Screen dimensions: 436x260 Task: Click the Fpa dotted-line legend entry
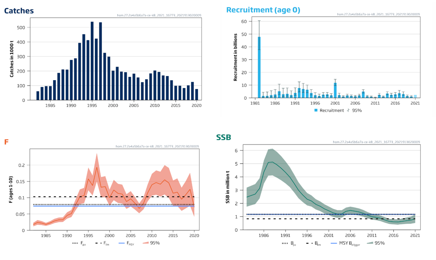[79, 243]
